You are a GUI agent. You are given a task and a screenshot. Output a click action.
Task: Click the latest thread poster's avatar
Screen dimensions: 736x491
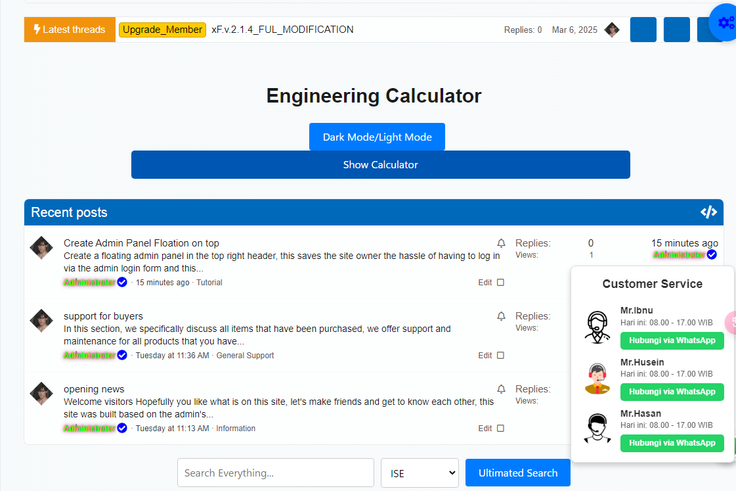[612, 30]
